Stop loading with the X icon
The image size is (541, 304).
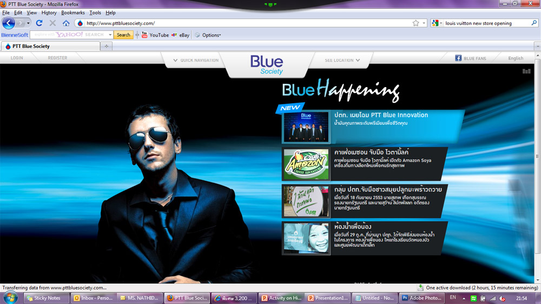(52, 23)
